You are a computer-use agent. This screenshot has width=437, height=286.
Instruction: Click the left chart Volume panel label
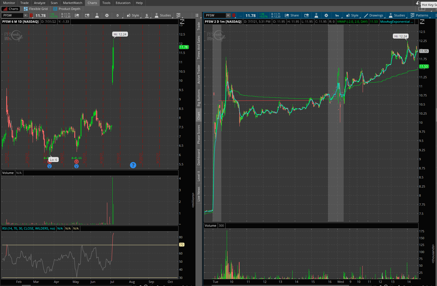(8, 173)
